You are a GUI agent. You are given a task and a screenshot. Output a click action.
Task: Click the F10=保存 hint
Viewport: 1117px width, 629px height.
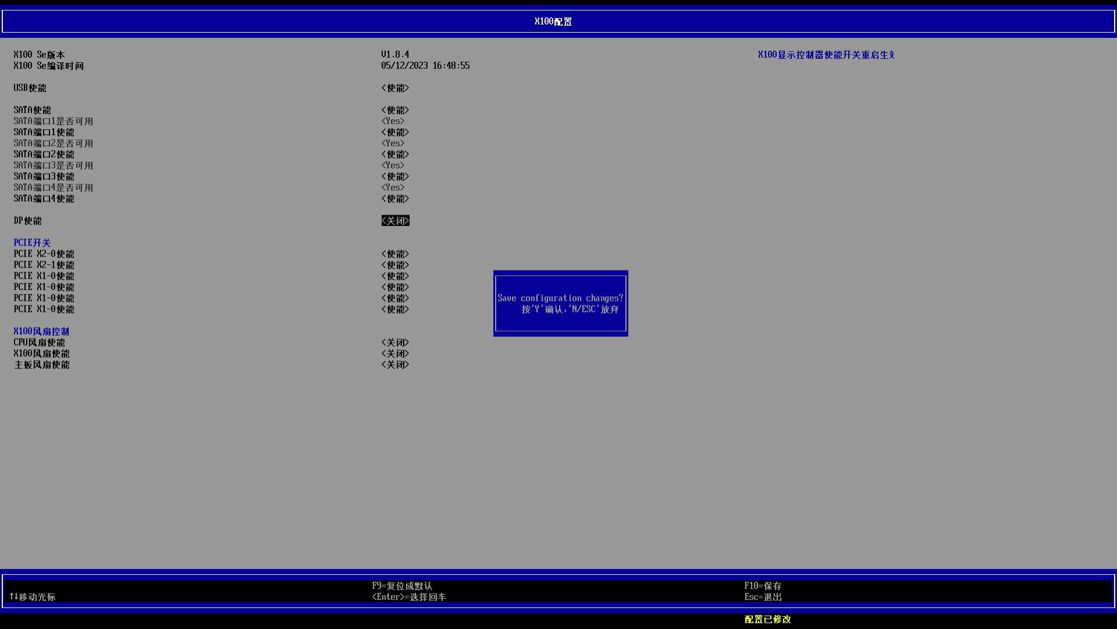pyautogui.click(x=763, y=586)
